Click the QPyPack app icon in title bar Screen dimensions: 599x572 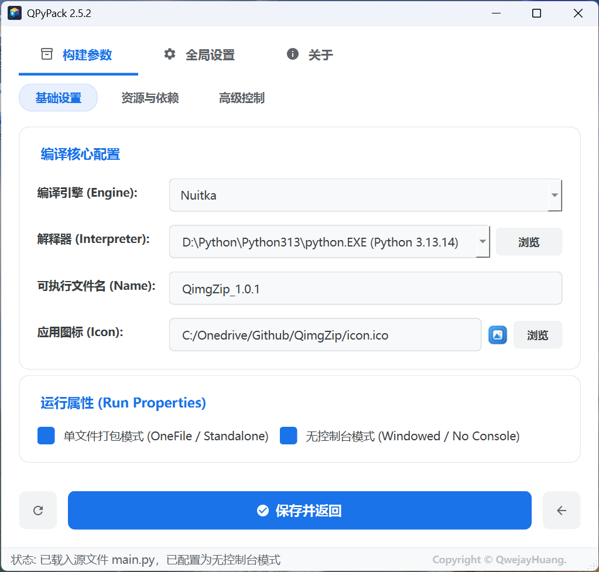(15, 13)
